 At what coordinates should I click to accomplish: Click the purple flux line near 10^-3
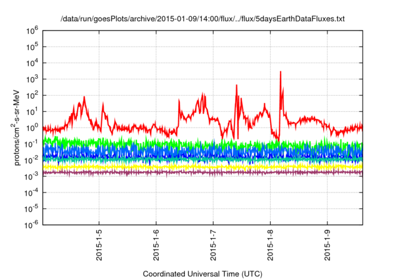tap(202, 172)
